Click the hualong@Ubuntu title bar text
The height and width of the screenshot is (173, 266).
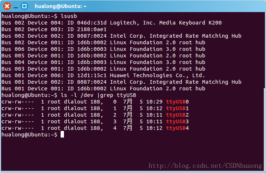[x=60, y=6]
